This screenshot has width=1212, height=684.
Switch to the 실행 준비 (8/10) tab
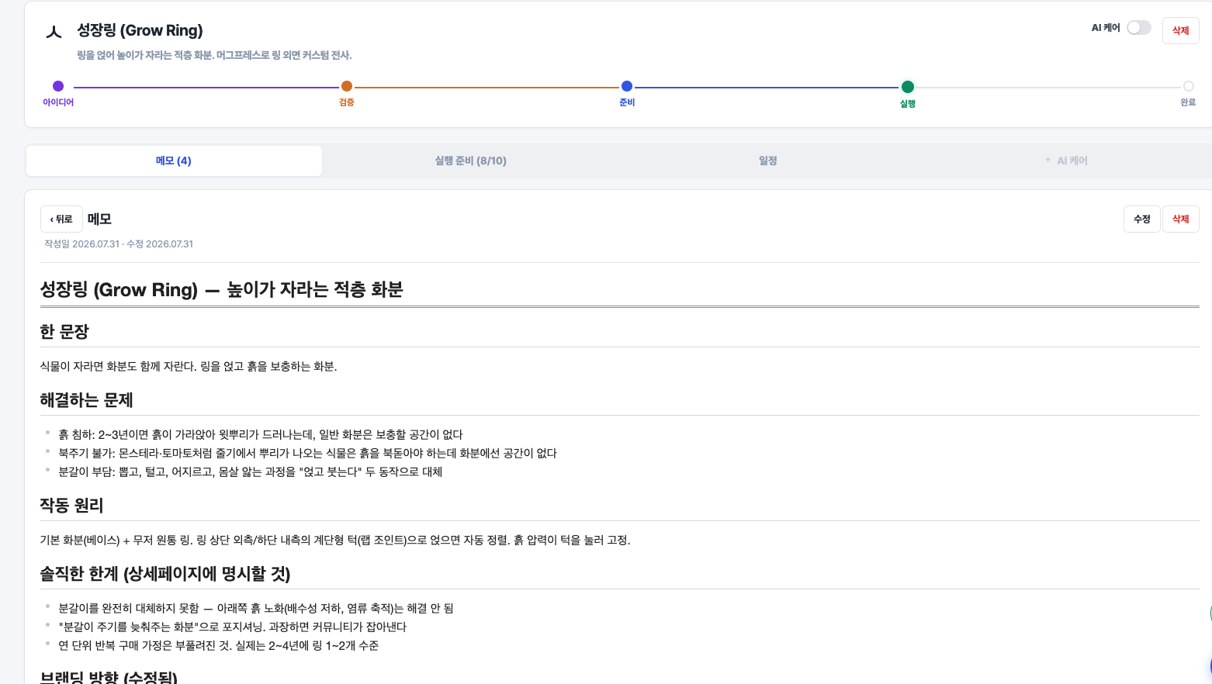pyautogui.click(x=470, y=161)
